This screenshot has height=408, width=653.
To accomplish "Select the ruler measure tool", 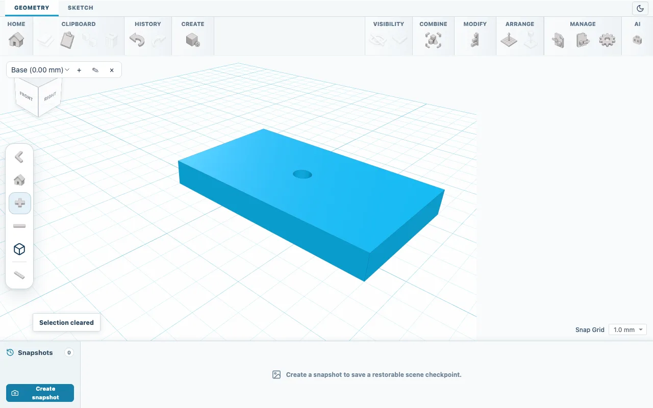I will point(19,275).
